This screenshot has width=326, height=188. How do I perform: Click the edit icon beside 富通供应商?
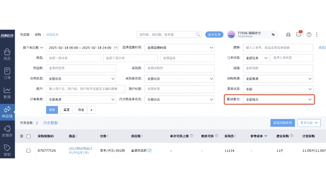point(150,150)
